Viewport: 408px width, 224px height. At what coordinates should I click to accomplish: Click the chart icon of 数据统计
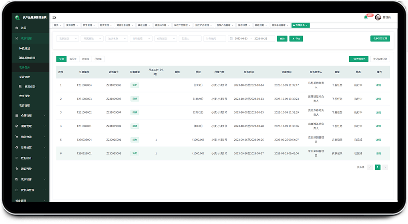[17, 158]
